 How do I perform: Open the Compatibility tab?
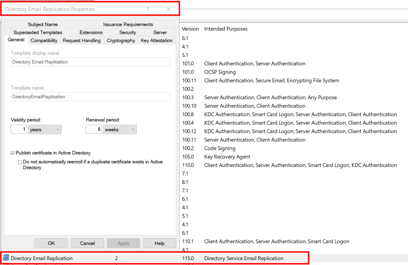tap(44, 40)
